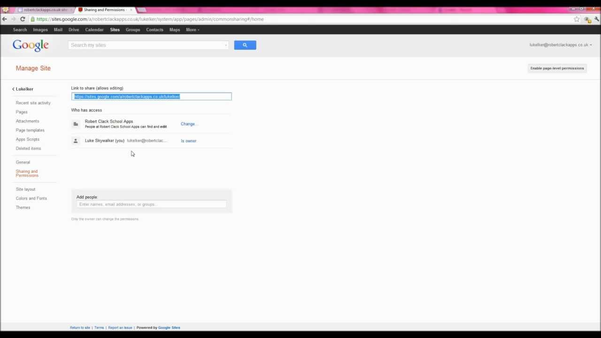Click 'Only the owner can change the permissions' note
This screenshot has width=601, height=338.
pyautogui.click(x=105, y=219)
